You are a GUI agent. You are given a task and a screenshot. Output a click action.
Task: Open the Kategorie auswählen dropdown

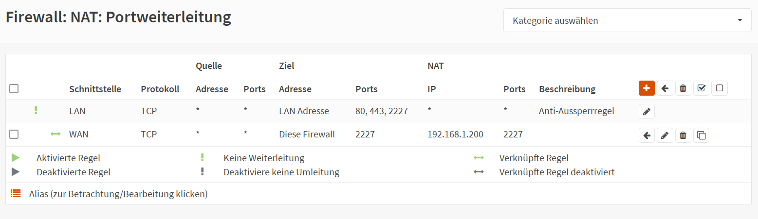[627, 20]
